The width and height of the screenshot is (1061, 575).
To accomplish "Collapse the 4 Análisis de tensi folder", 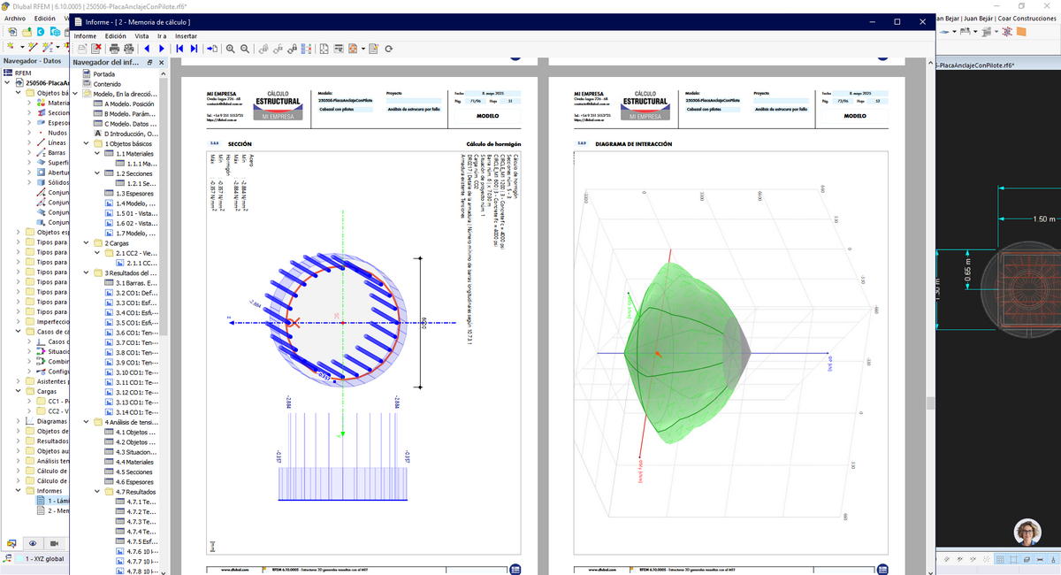I will 86,422.
